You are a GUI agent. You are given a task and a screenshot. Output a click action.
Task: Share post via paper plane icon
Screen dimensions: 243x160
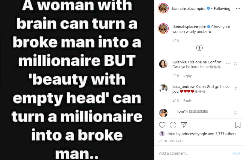pos(184,125)
